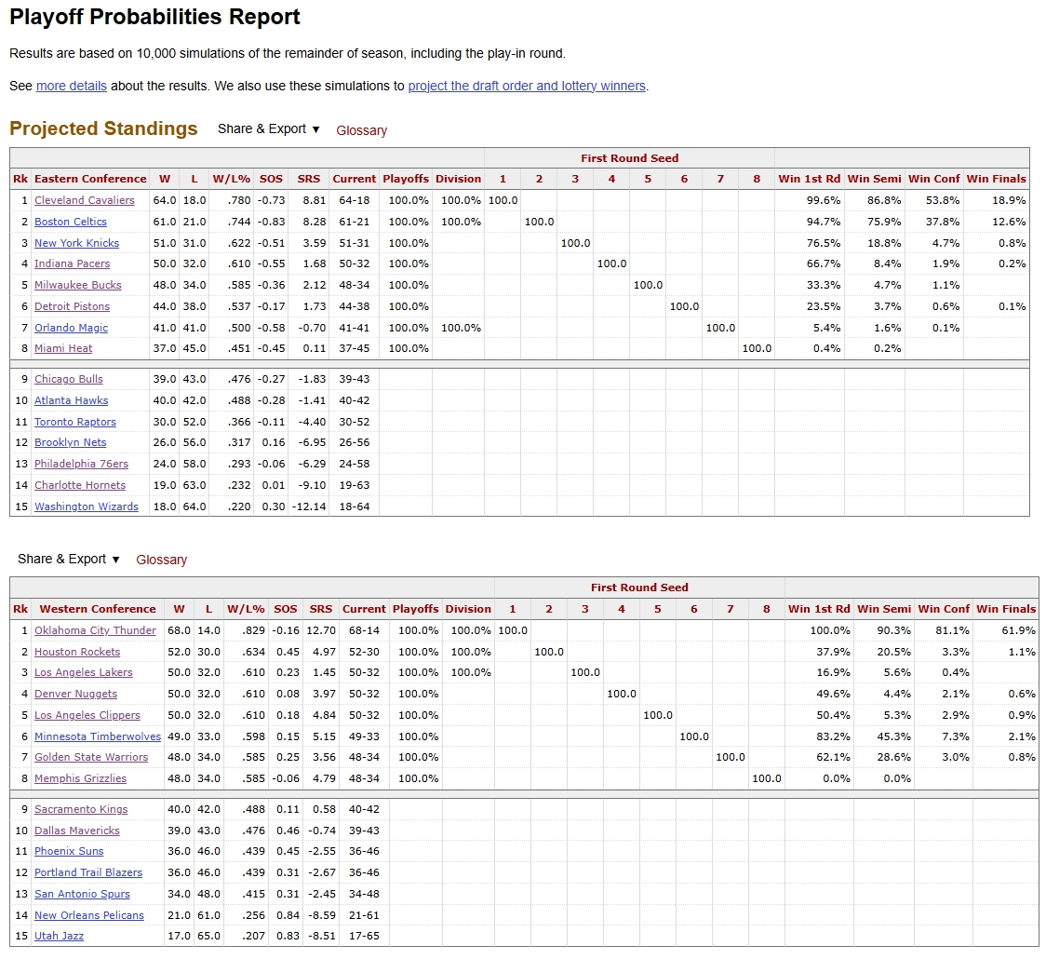Open the Glossary link beside Projected Standings

[x=361, y=130]
